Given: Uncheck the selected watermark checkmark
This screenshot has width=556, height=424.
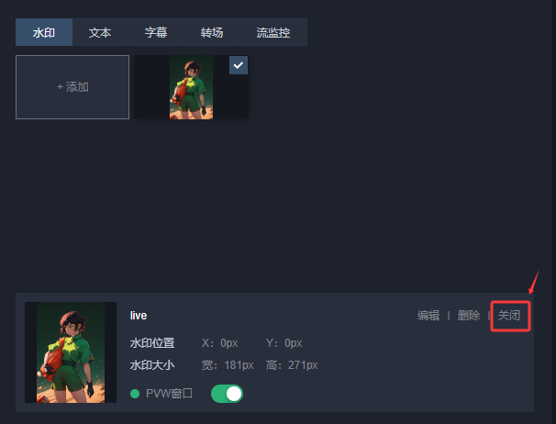Looking at the screenshot, I should click(x=239, y=65).
